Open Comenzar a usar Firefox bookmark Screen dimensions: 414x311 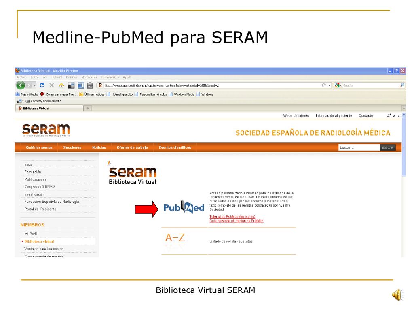[59, 94]
